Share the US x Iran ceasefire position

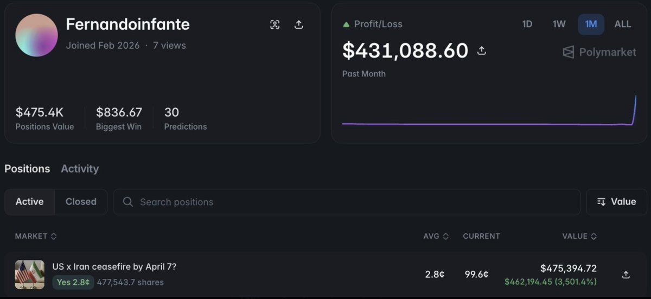626,275
